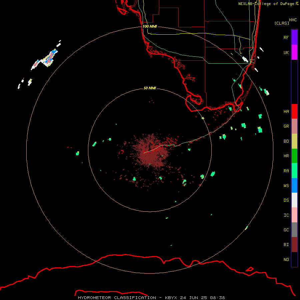Viewport: 300px width, 300px height.
Task: Click the BI legend label
Action: coord(286,245)
